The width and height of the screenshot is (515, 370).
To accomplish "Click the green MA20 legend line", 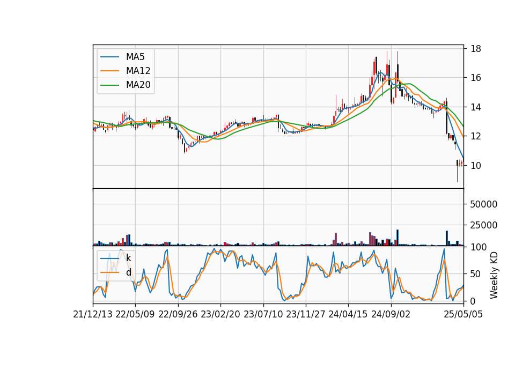I will (x=109, y=85).
